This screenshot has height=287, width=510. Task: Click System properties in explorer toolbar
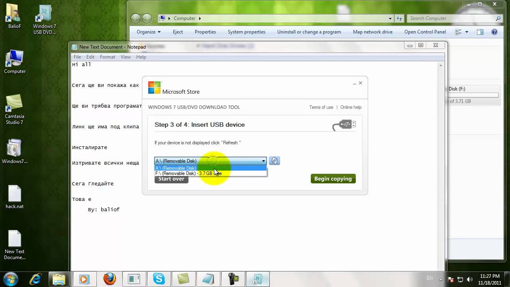tap(246, 32)
